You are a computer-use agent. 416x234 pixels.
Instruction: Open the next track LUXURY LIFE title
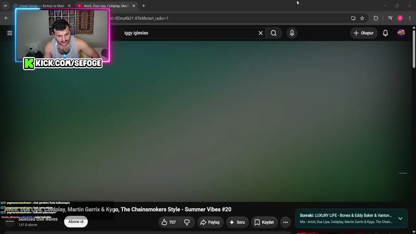click(346, 215)
